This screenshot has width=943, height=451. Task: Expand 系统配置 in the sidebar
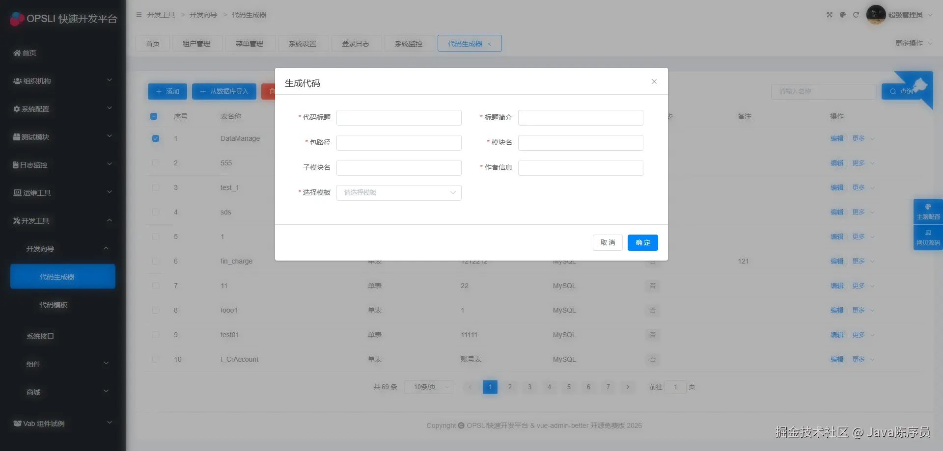coord(63,109)
